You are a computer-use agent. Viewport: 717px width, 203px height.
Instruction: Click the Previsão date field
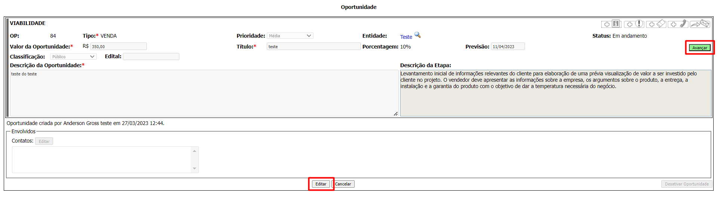(x=507, y=47)
